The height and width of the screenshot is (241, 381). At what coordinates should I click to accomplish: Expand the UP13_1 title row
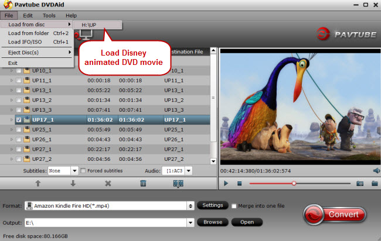pos(11,90)
